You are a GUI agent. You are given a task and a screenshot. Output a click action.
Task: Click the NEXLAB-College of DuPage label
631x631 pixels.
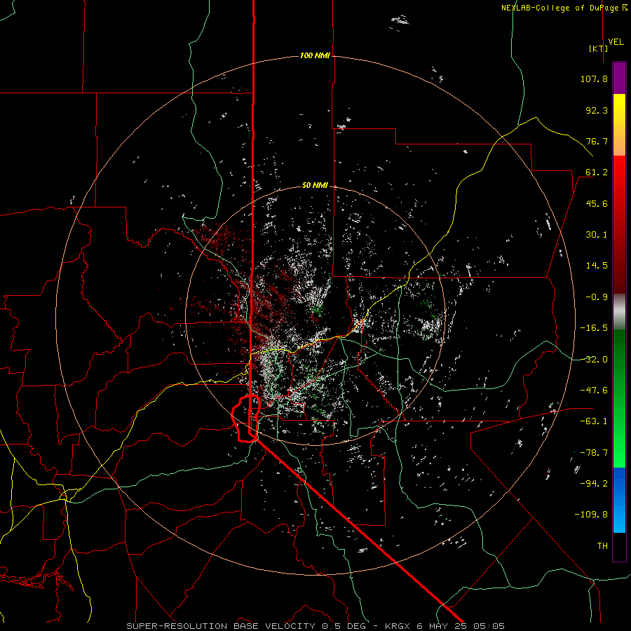[x=564, y=8]
